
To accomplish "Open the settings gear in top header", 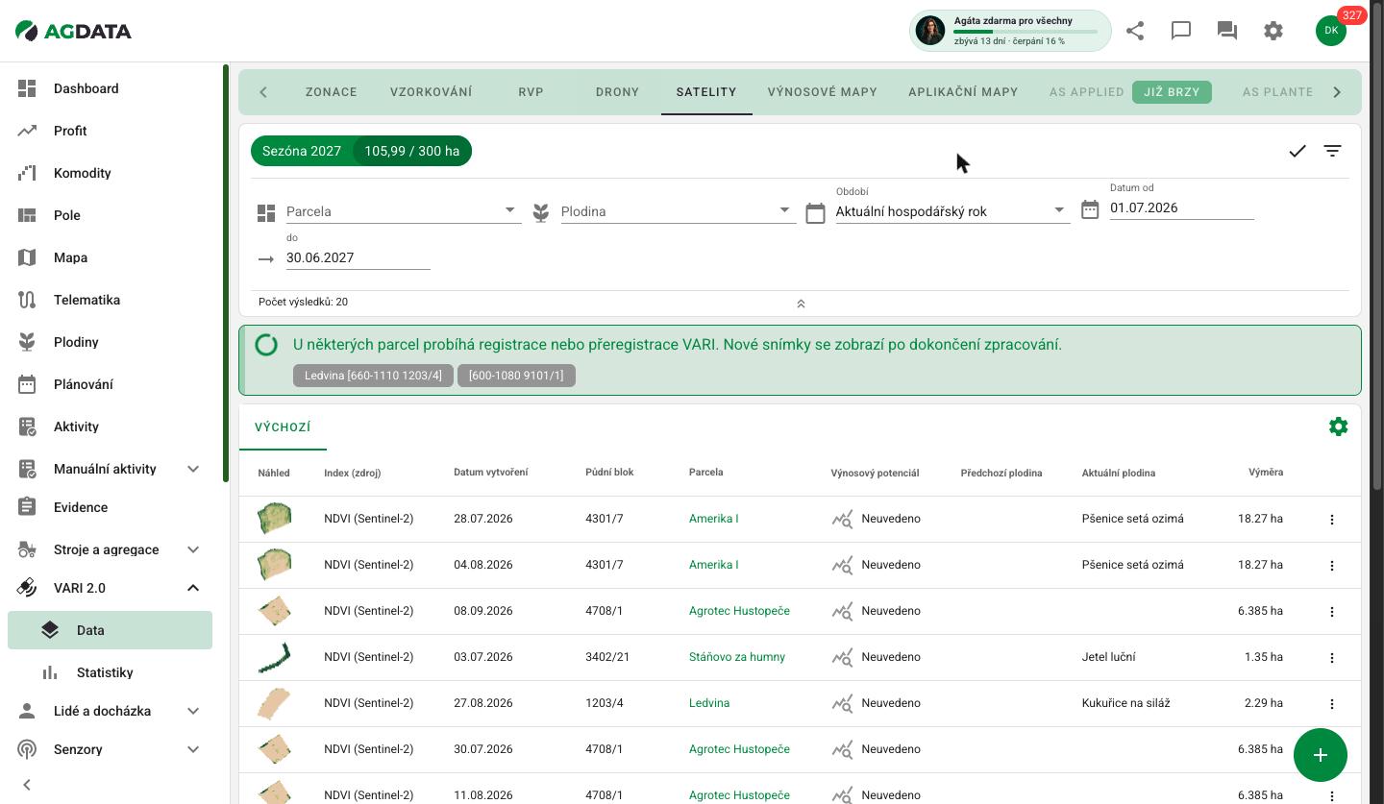I will 1273,31.
